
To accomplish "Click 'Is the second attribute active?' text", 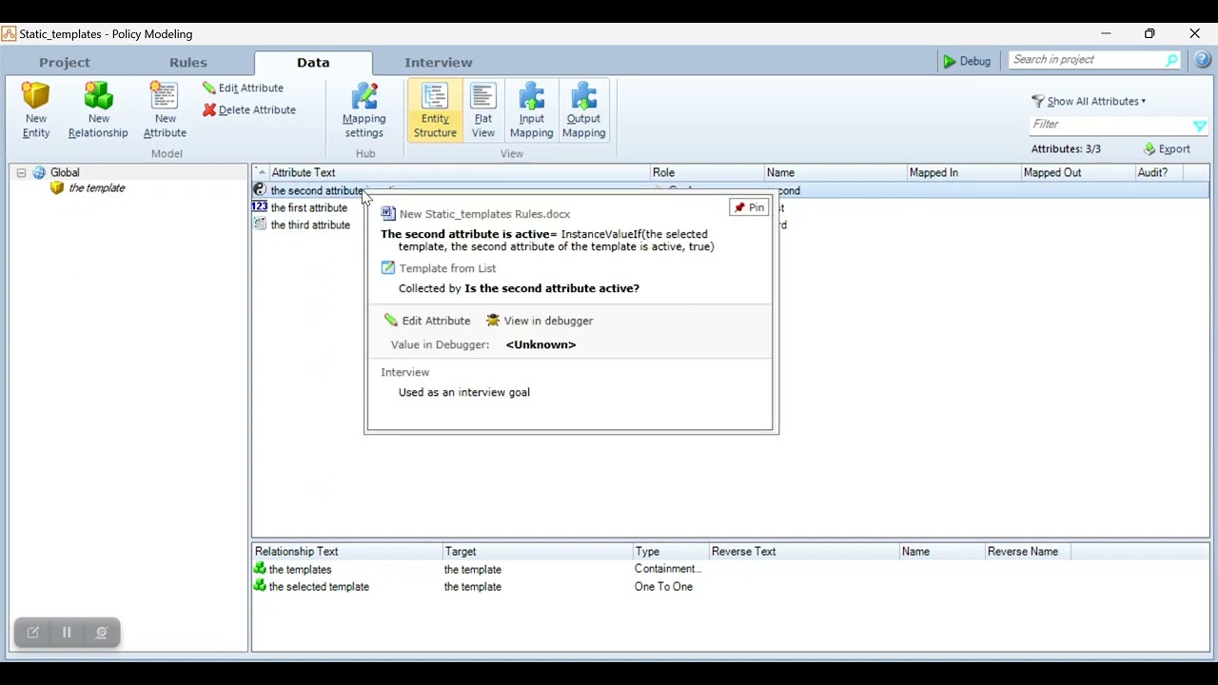I will [x=552, y=288].
